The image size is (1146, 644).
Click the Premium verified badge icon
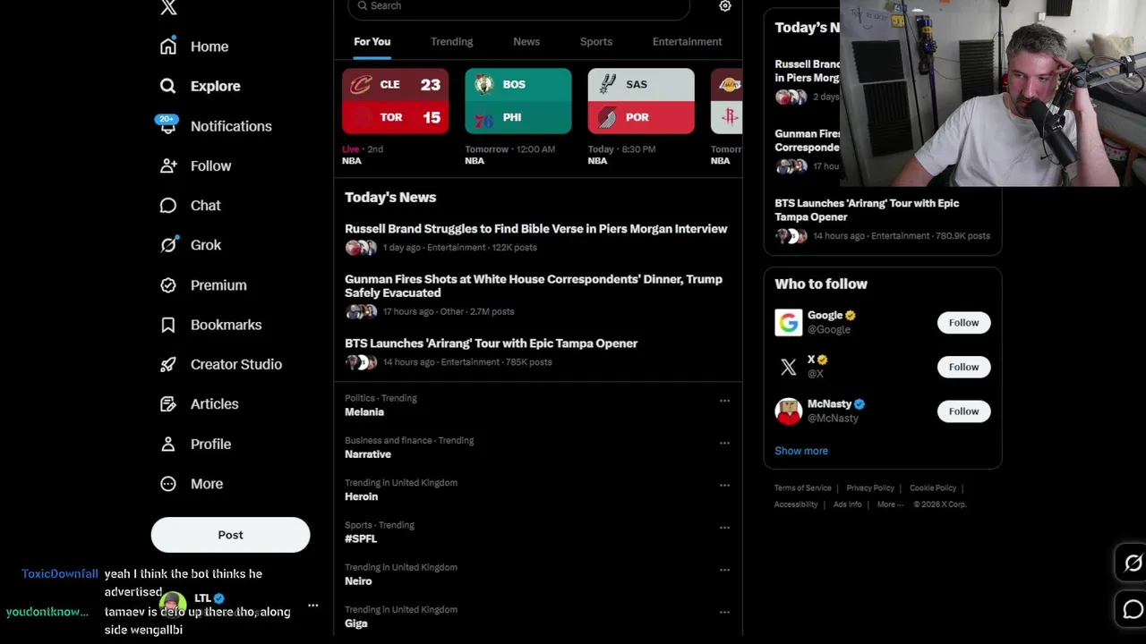(x=168, y=285)
